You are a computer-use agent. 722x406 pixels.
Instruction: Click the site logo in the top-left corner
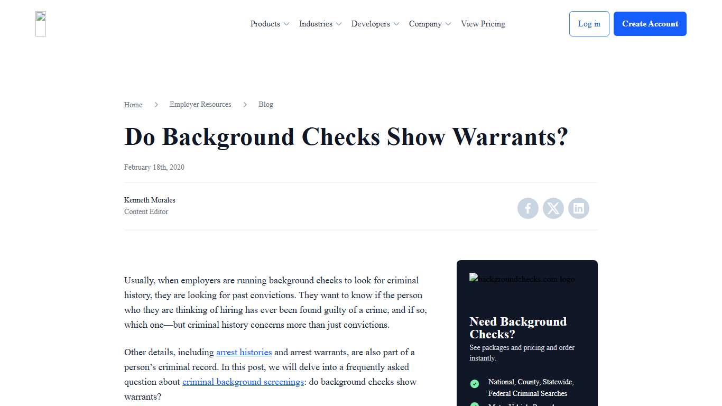(40, 23)
